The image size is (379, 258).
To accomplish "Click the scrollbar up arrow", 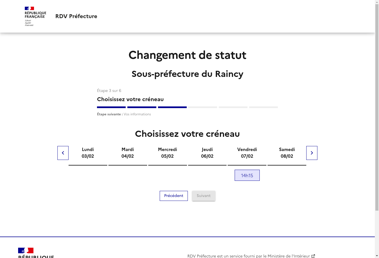I will click(x=377, y=2).
